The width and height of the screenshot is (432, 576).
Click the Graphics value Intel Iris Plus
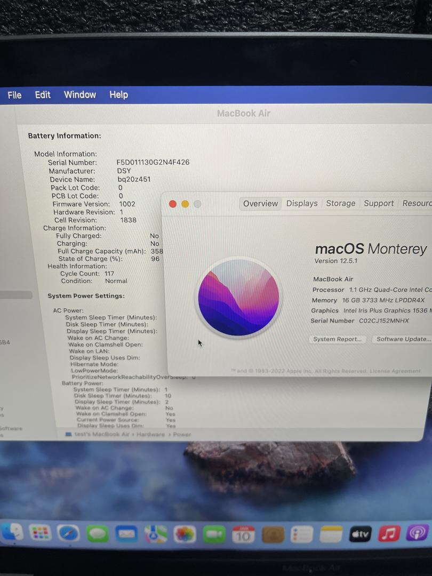click(388, 310)
